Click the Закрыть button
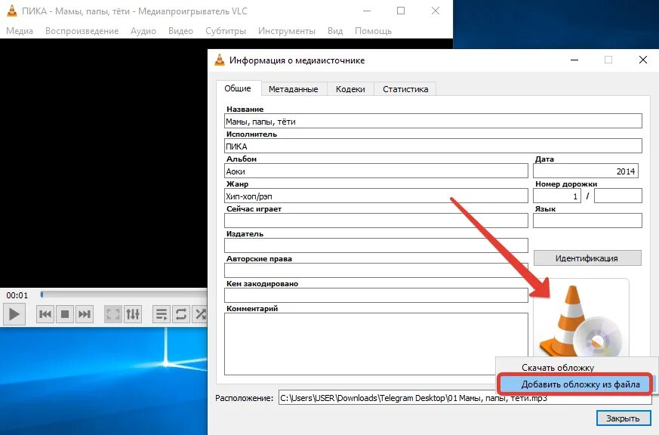Screen dimensions: 659x435 point(623,418)
